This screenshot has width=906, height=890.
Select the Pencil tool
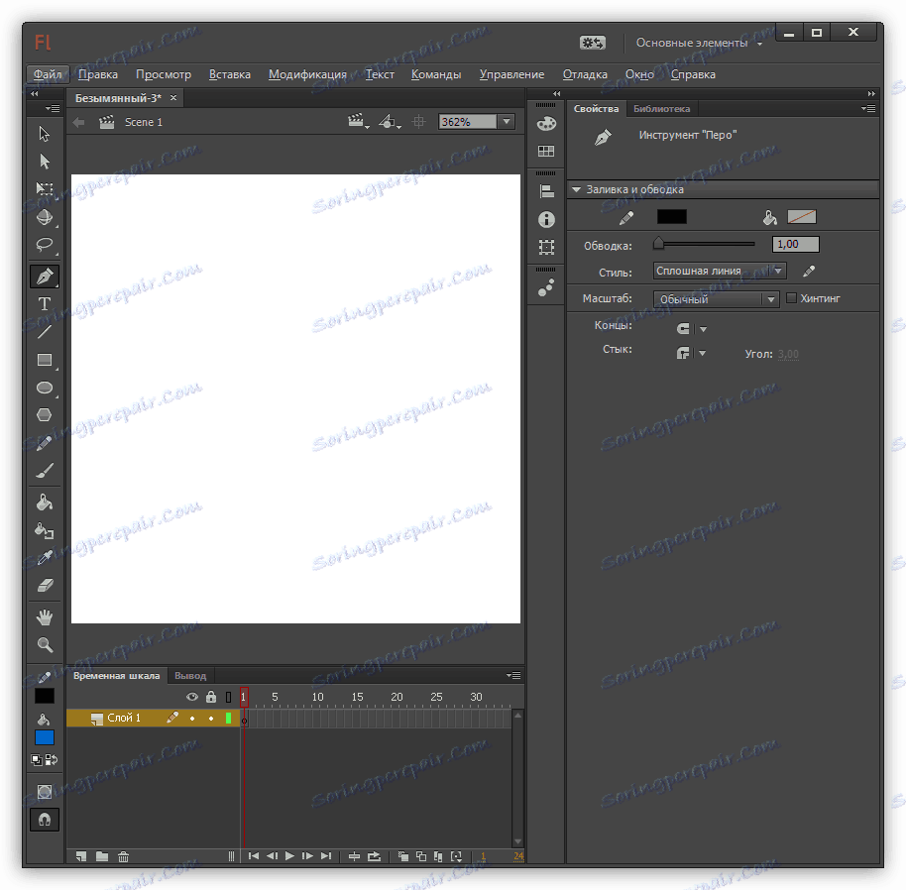(45, 443)
